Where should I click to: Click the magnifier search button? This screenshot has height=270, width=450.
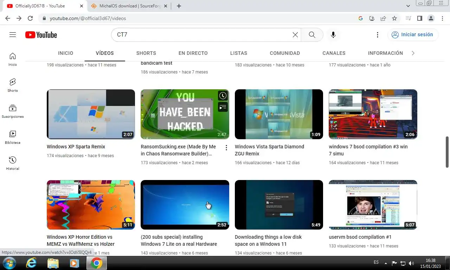click(x=312, y=35)
